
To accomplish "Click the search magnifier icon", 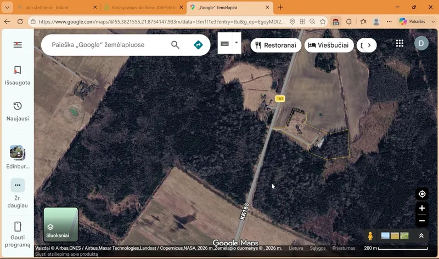I will (175, 45).
